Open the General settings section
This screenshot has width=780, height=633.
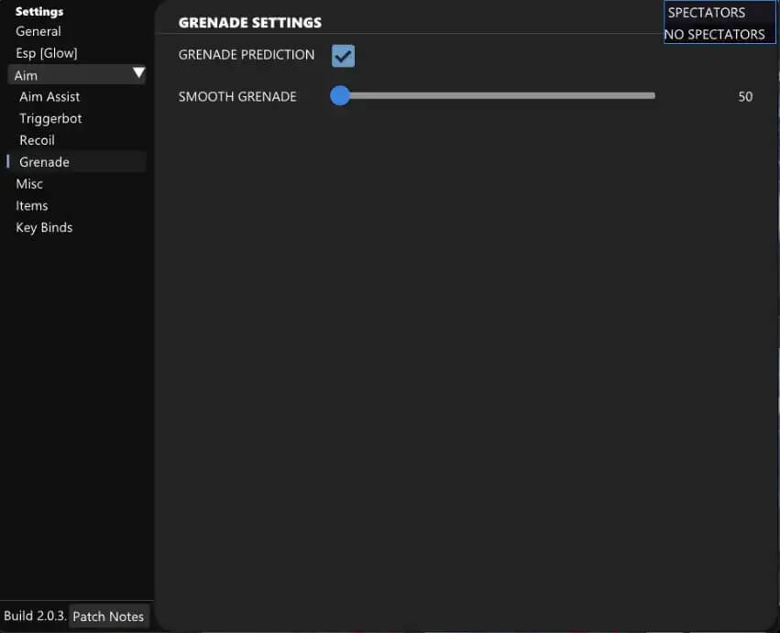pos(38,31)
